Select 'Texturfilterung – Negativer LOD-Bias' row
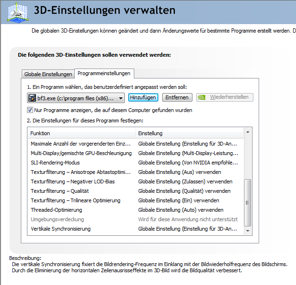This screenshot has height=285, width=296. [x=136, y=181]
